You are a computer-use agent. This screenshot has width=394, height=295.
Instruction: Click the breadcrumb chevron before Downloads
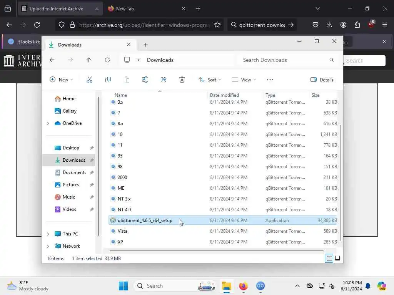coord(139,60)
